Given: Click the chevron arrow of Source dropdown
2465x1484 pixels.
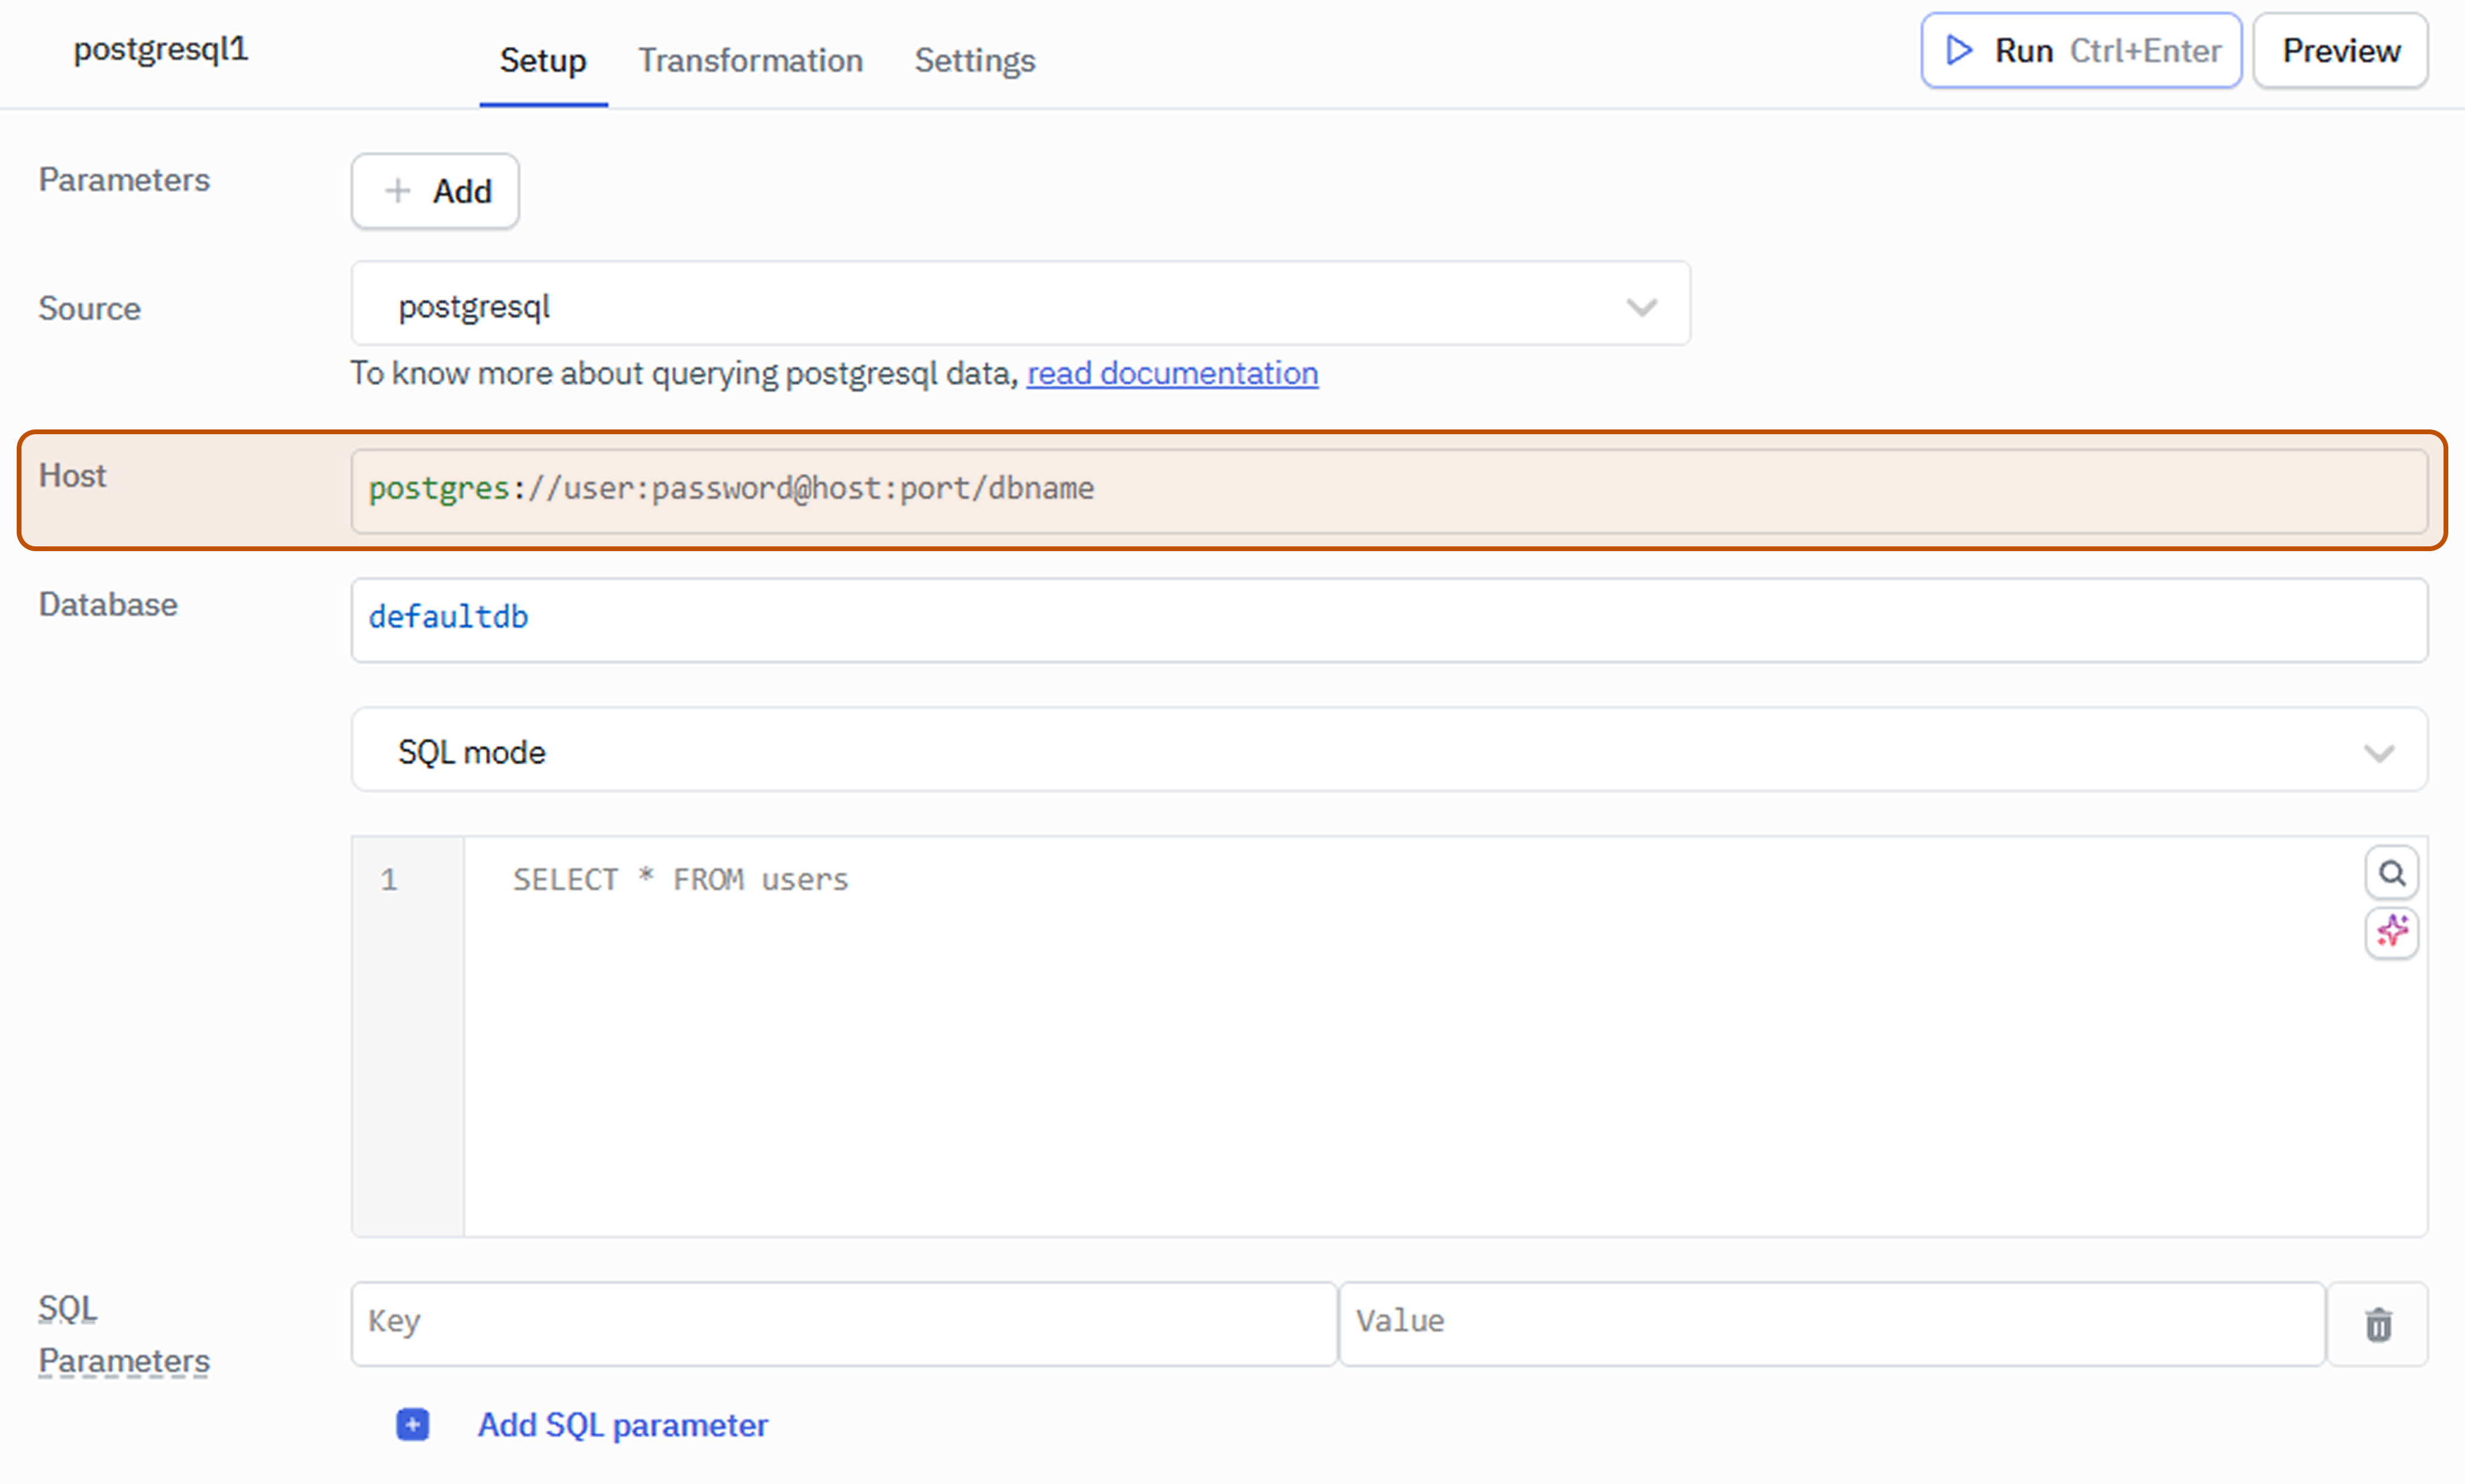Looking at the screenshot, I should 1641,306.
